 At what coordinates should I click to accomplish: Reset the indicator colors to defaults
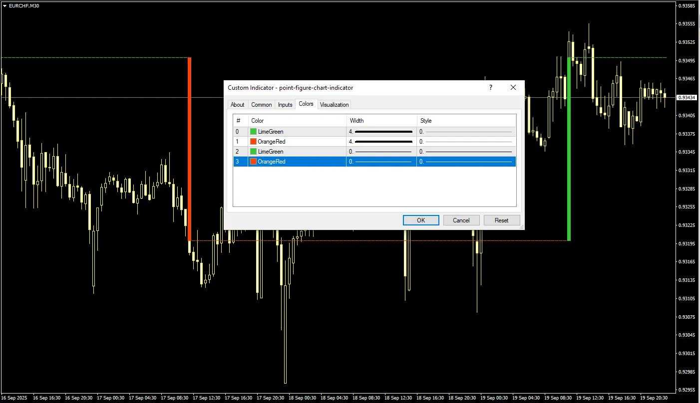pyautogui.click(x=502, y=220)
